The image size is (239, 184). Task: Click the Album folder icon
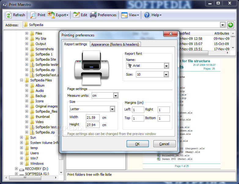tap(32, 85)
